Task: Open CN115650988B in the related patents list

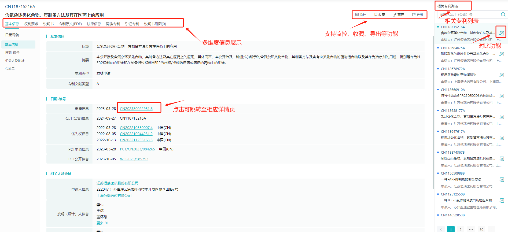Action: 453,173
